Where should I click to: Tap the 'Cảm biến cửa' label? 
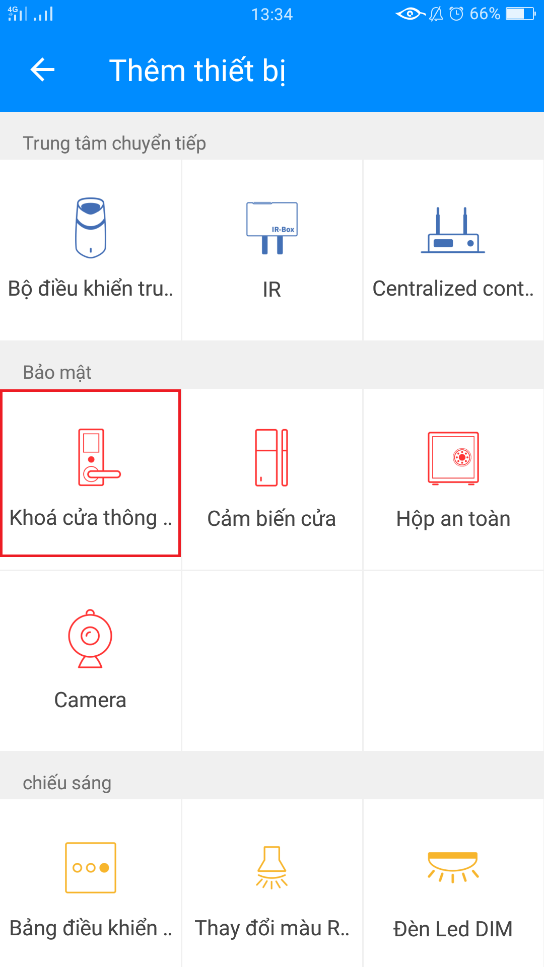coord(271,519)
